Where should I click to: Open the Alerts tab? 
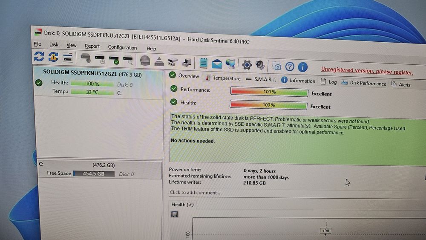[x=401, y=84]
